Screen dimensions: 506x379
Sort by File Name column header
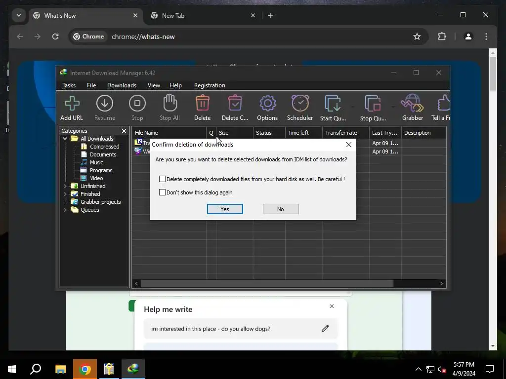169,133
